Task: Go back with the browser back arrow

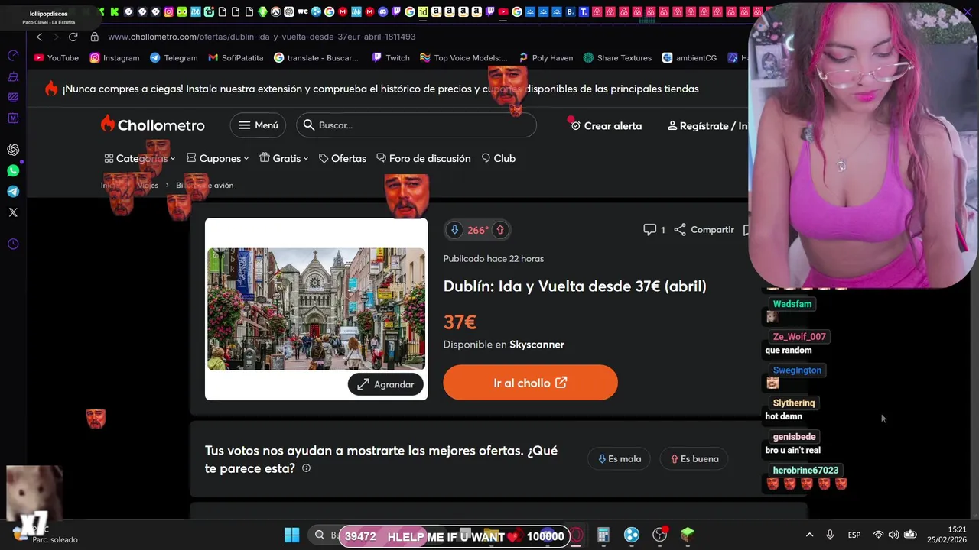Action: coord(39,37)
